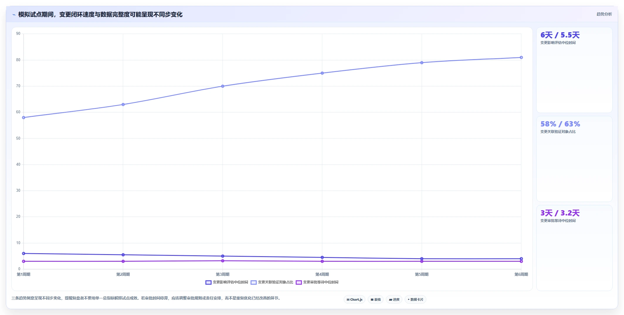Click the x-axis label 第2周期
Image resolution: width=624 pixels, height=315 pixels.
point(123,274)
